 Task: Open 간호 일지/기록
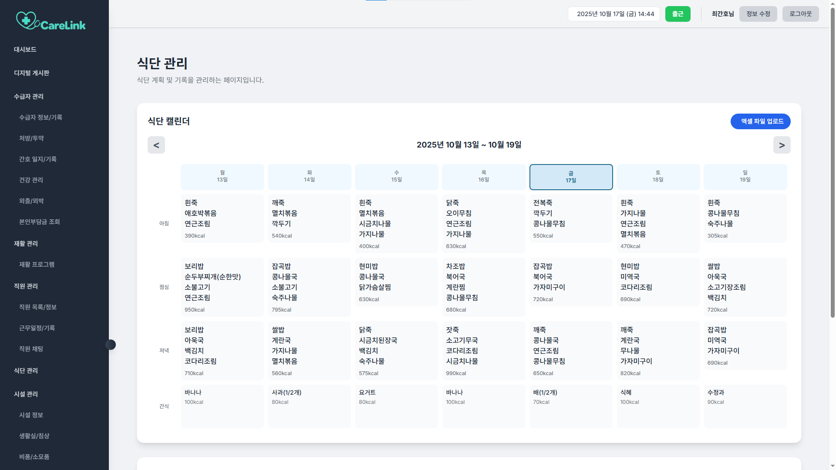38,159
